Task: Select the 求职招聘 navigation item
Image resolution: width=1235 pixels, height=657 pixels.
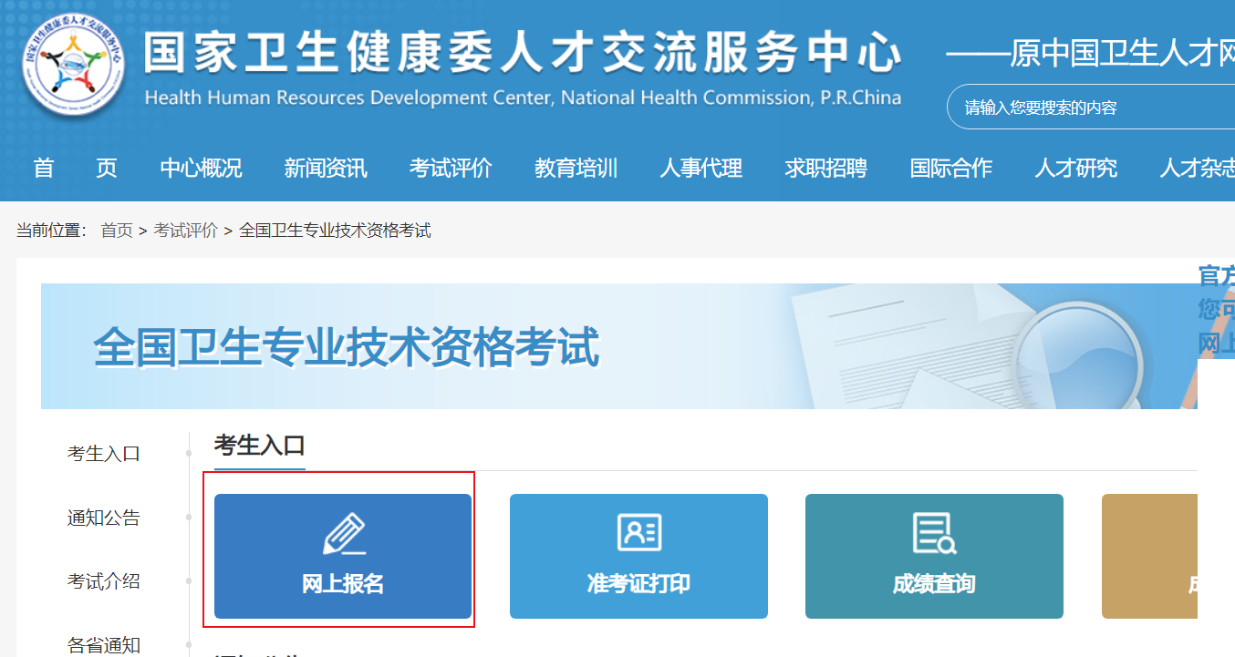Action: [x=825, y=169]
